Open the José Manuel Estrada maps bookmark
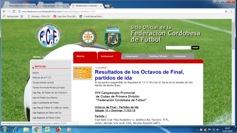The image size is (237, 133). pos(91,17)
